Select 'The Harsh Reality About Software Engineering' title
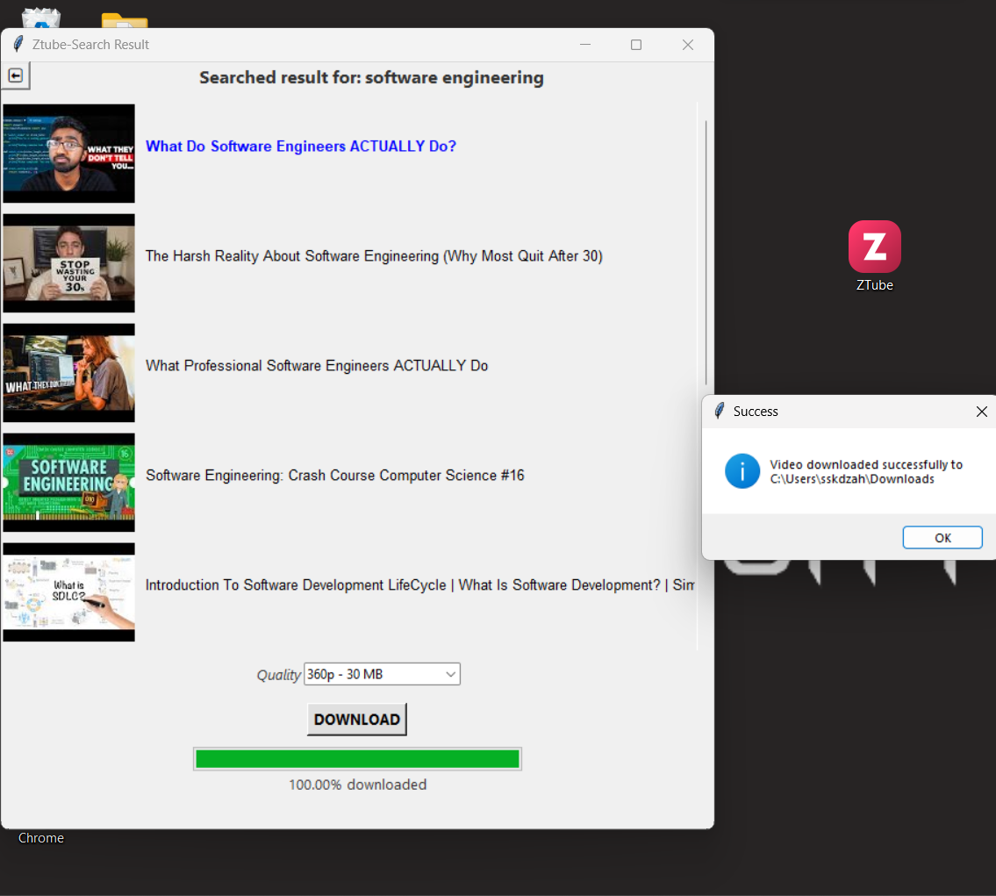This screenshot has height=896, width=996. pyautogui.click(x=374, y=256)
